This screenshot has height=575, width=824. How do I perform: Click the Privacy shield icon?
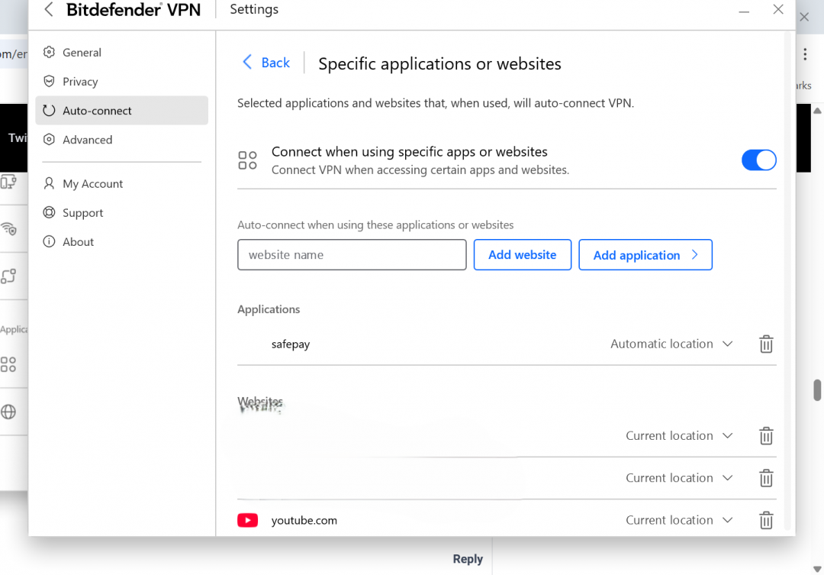pos(49,81)
